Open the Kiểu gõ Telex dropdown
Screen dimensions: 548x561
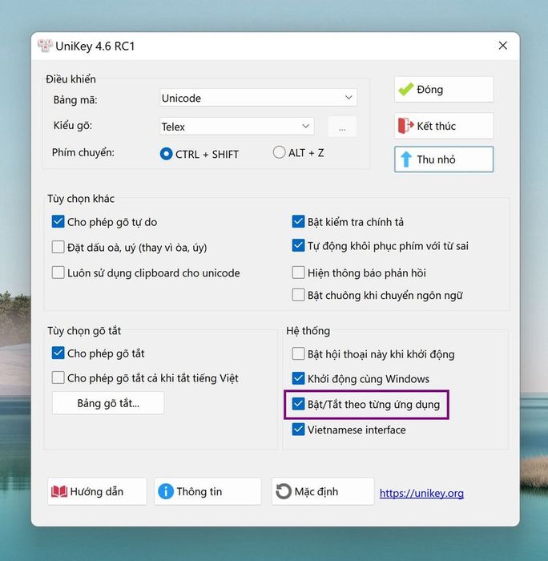(x=237, y=127)
